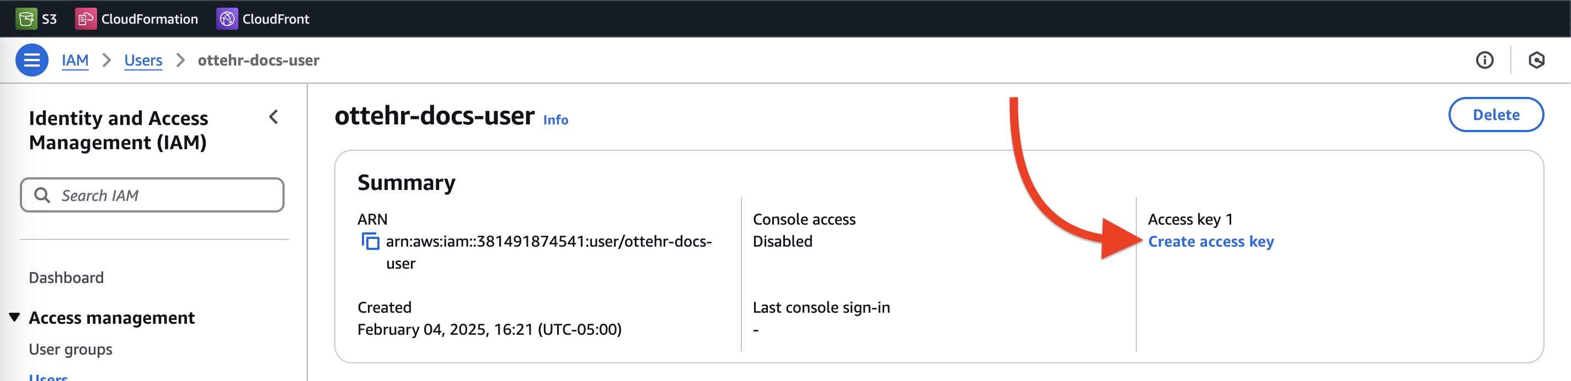Select Users at the sidebar bottom
The image size is (1571, 381).
point(48,377)
